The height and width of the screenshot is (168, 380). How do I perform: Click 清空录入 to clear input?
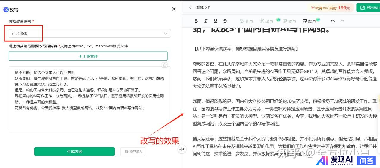pos(133,151)
